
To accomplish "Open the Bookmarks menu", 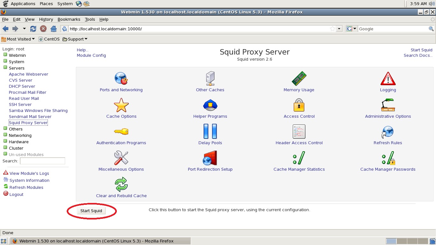I will pyautogui.click(x=69, y=19).
